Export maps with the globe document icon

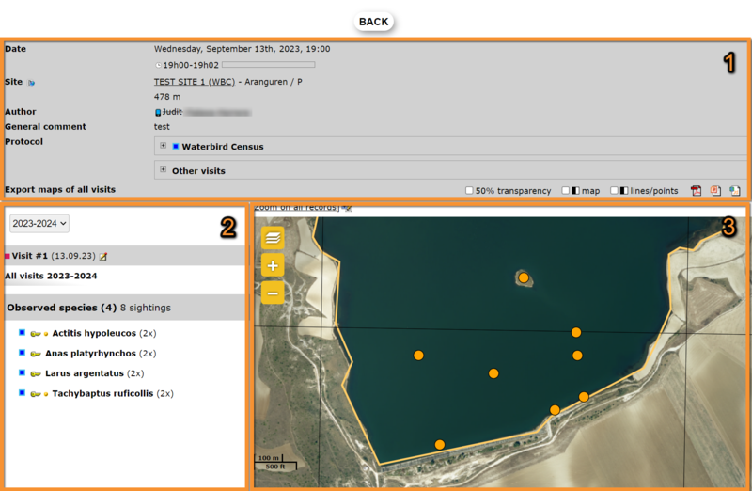coord(735,191)
